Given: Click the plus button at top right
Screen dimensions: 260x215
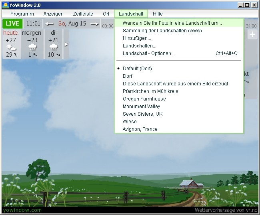Looking at the screenshot, I should (x=252, y=35).
